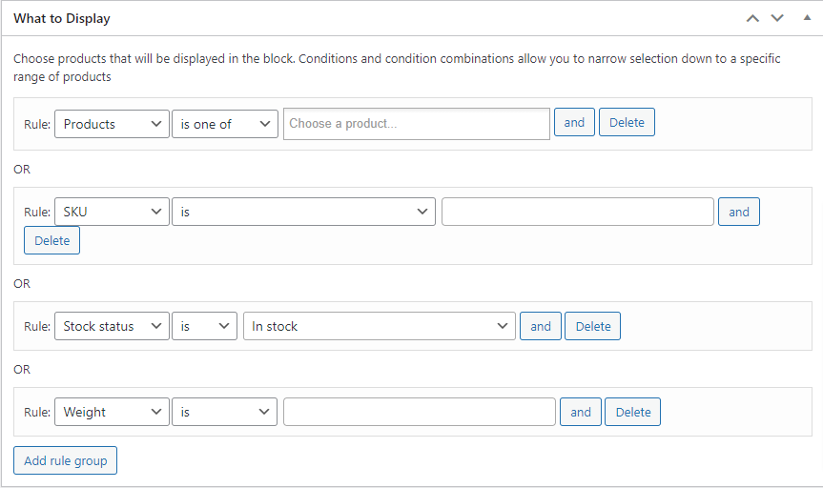This screenshot has width=823, height=488.
Task: Click 'and' button in Products rule
Action: pos(574,123)
